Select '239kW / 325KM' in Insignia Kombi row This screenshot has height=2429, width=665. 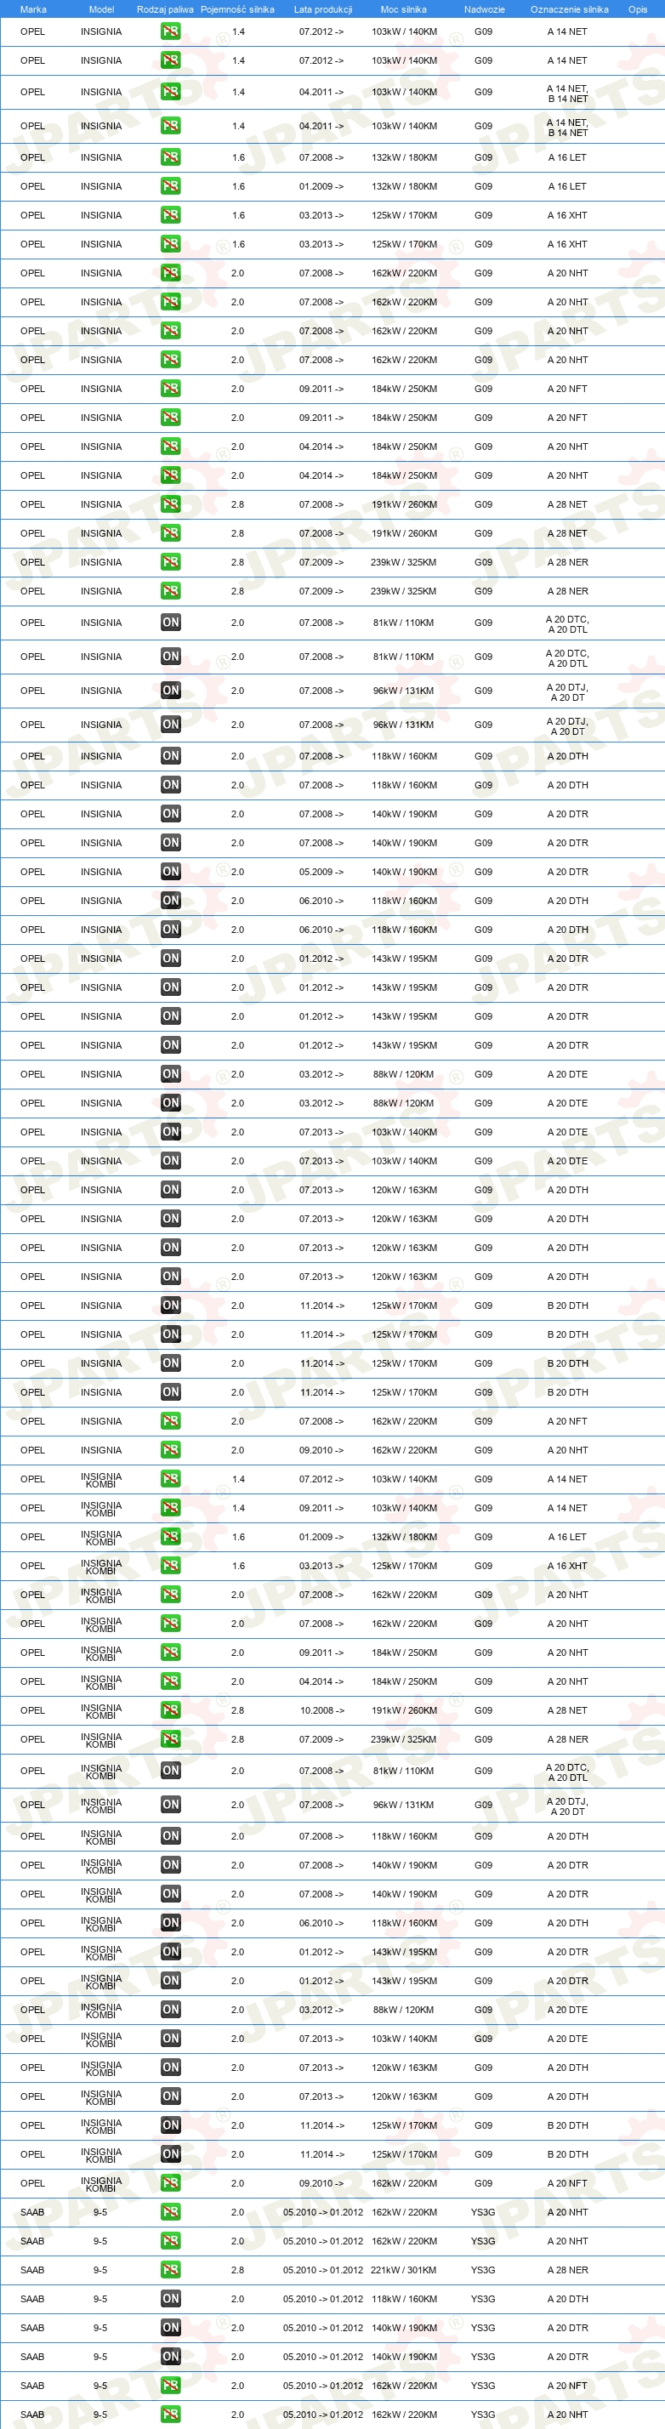[404, 1738]
